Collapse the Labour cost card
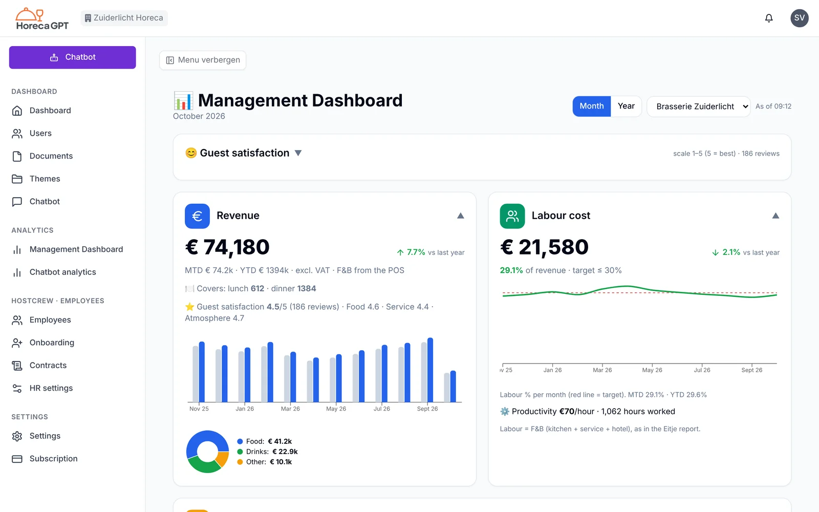 tap(775, 216)
